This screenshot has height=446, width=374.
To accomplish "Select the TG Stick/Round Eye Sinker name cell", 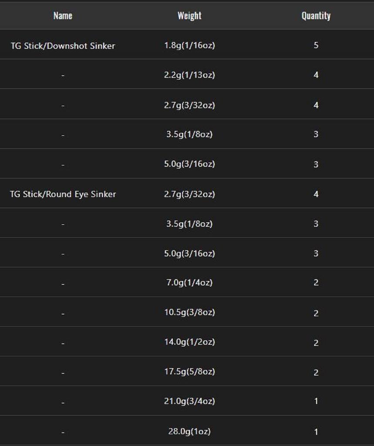I will (63, 194).
